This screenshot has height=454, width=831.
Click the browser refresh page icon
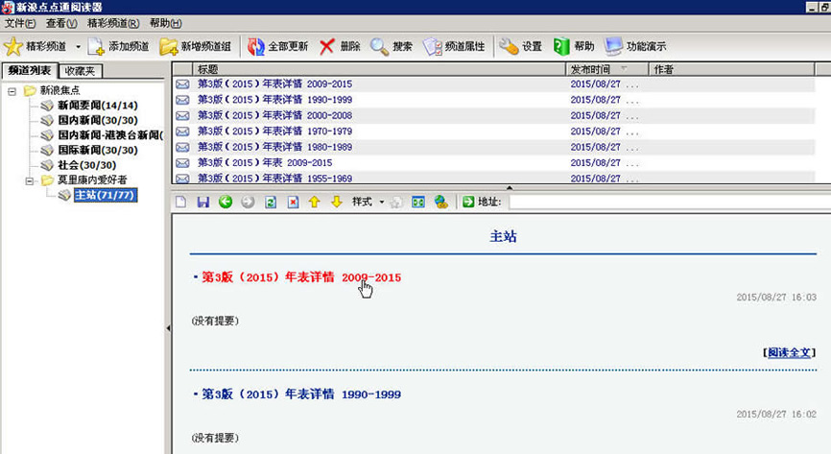pyautogui.click(x=271, y=203)
